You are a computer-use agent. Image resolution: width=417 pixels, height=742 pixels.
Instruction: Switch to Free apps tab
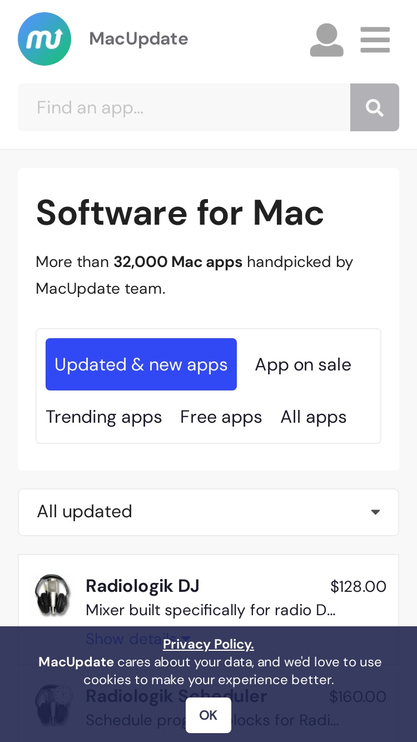coord(221,417)
